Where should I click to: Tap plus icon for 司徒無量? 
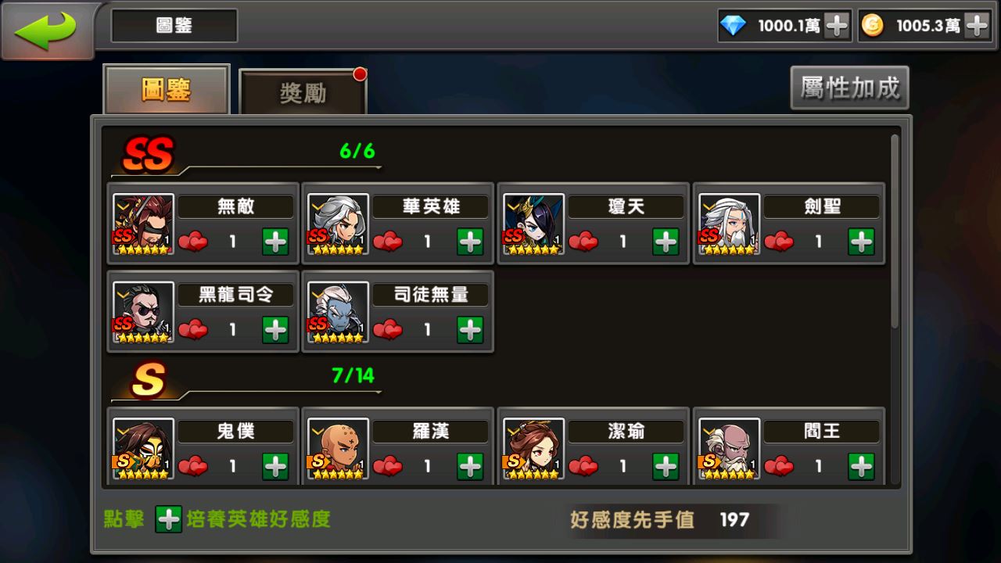[x=470, y=329]
